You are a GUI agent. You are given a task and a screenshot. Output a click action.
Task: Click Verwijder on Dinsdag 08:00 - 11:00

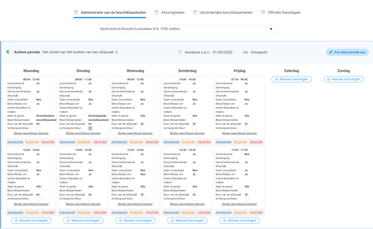click(100, 142)
